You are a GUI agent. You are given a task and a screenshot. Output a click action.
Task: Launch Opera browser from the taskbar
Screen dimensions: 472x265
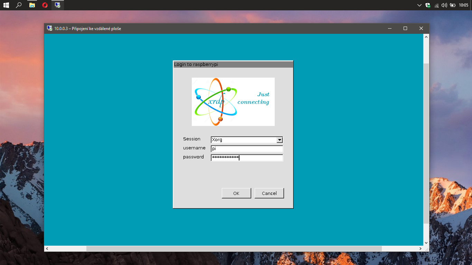(45, 5)
